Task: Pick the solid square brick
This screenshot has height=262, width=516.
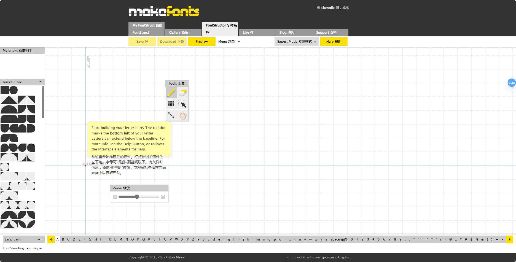Action: [5, 90]
